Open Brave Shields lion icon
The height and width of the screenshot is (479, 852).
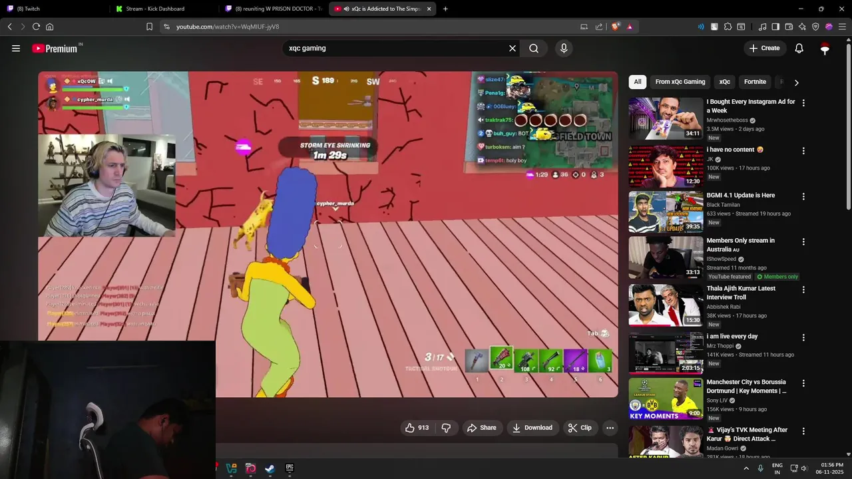616,27
